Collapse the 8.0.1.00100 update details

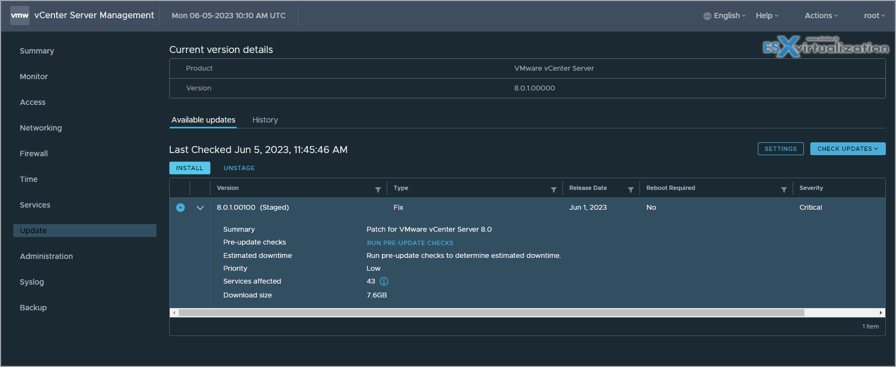pyautogui.click(x=200, y=208)
